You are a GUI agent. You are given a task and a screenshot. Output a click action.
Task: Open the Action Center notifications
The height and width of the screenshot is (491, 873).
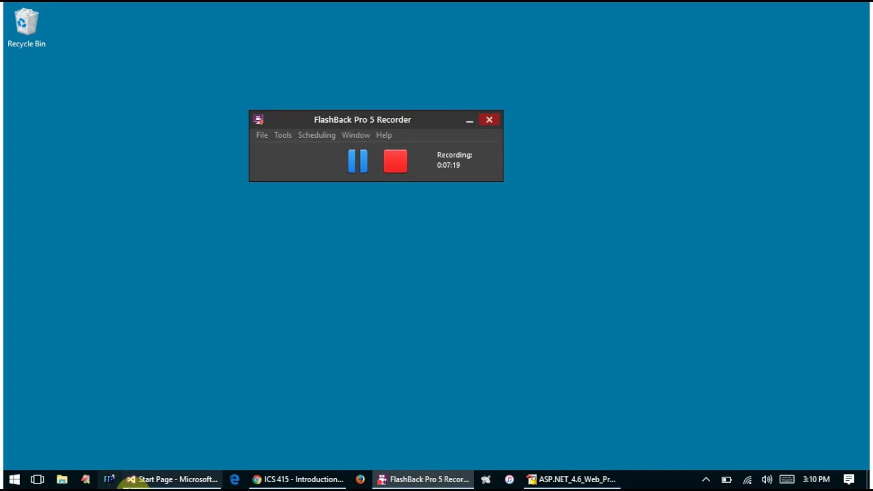tap(849, 479)
